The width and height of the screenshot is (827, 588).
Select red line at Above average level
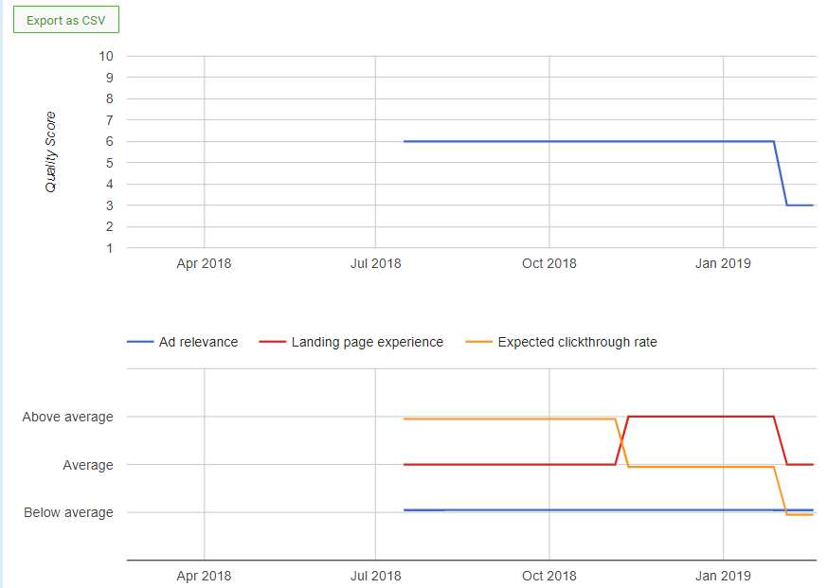[x=701, y=416]
